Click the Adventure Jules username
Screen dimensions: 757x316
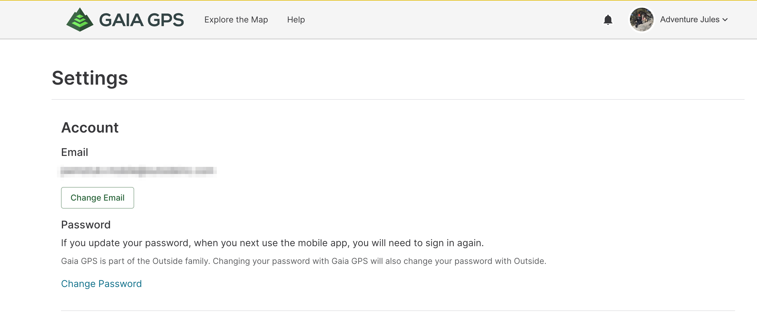689,20
